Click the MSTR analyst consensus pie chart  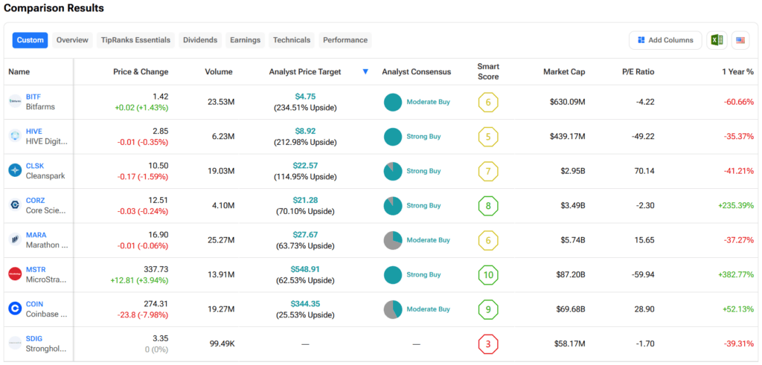point(393,275)
